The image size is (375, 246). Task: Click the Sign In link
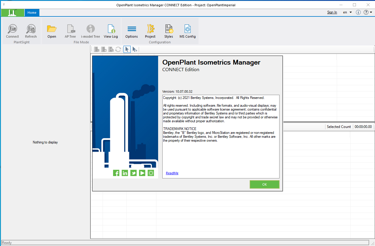332,12
